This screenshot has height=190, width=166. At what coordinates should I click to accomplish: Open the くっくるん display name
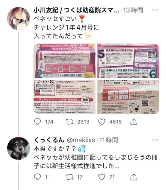coord(49,140)
